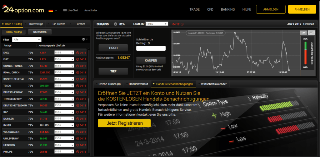
Task: Open the CFD menu
Action: click(x=210, y=10)
